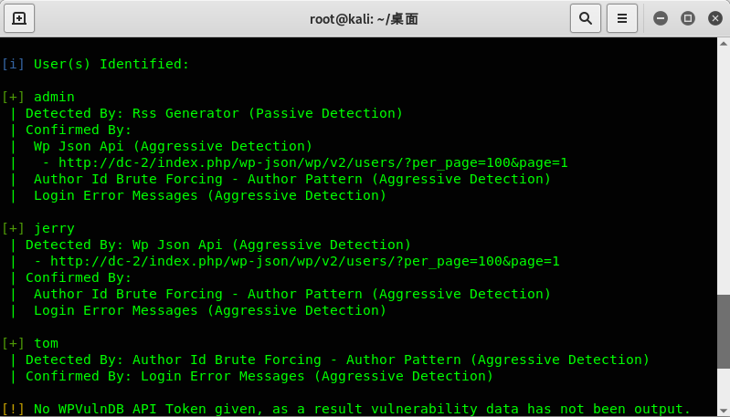
Task: Close the terminal window
Action: (x=715, y=18)
